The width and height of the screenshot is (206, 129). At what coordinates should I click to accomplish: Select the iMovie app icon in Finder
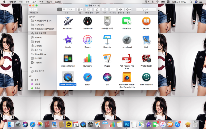point(68,40)
